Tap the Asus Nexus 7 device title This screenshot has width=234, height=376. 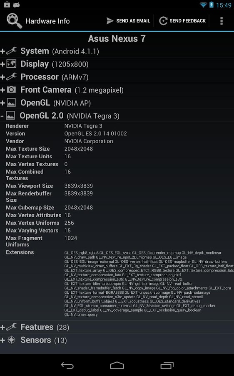coord(117,38)
